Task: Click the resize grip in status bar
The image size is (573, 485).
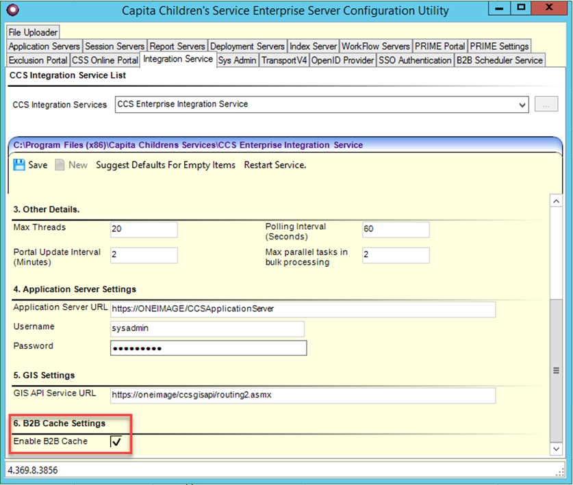Action: [559, 473]
